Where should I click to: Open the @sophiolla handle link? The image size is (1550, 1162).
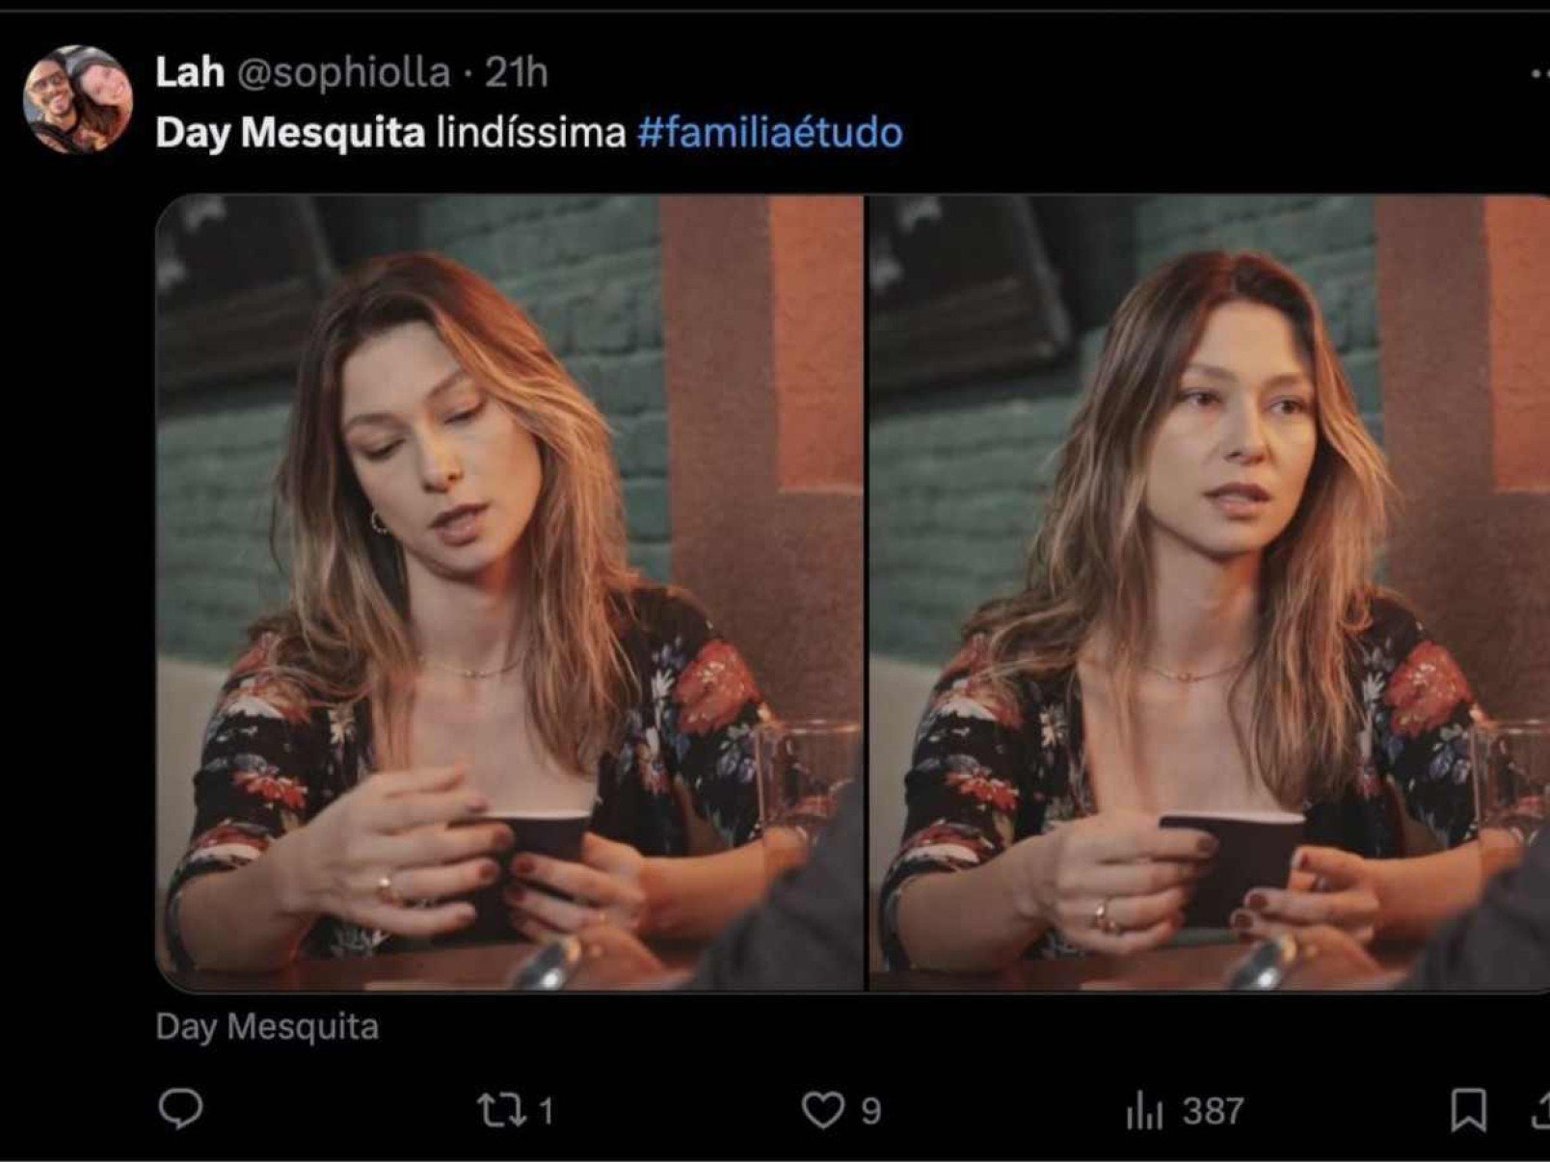pos(343,73)
